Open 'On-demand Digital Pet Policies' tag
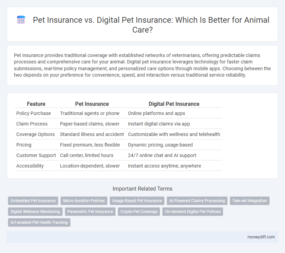This screenshot has width=285, height=253. tap(193, 211)
